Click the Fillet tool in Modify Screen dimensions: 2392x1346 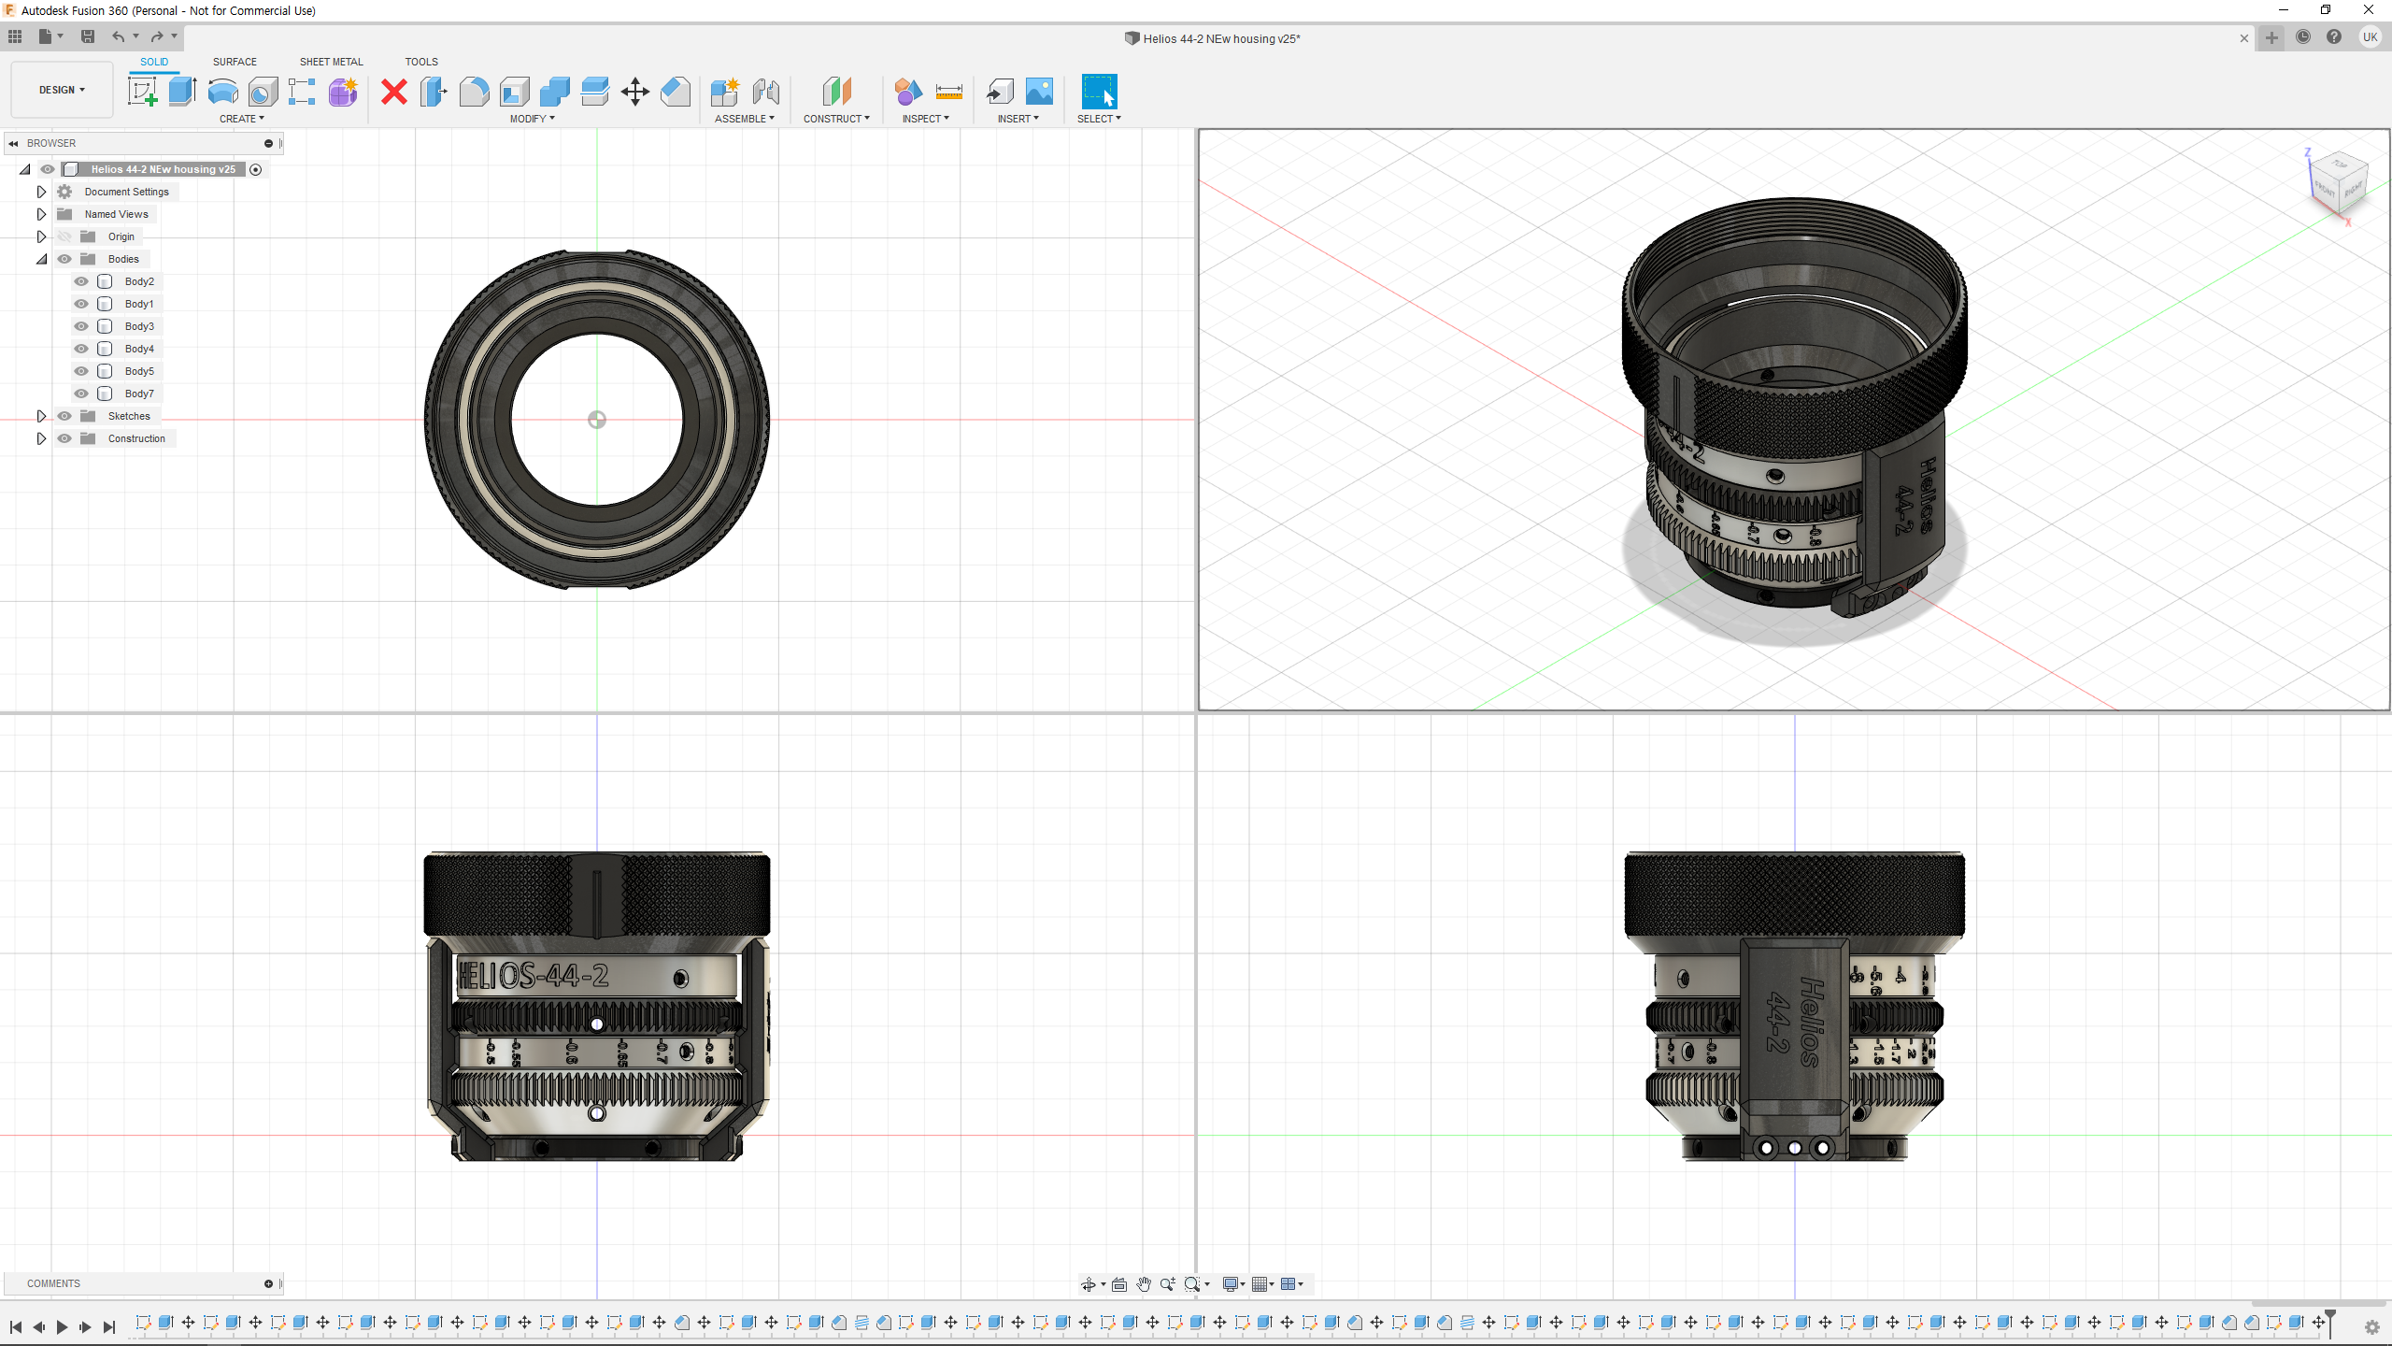(474, 92)
